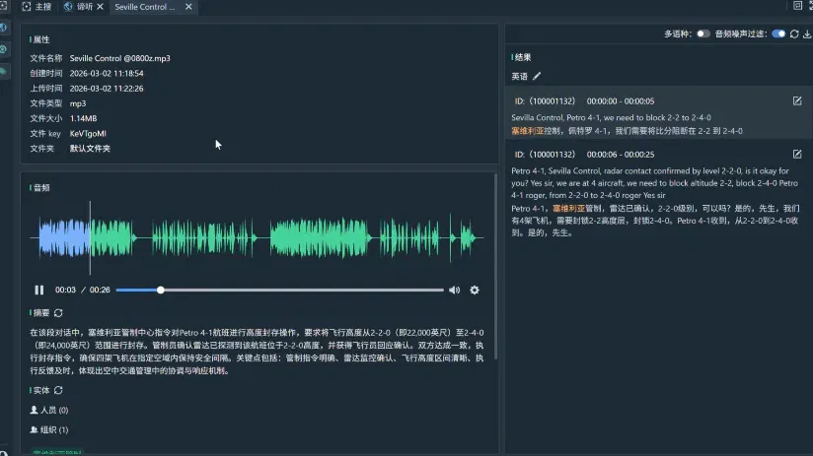
Task: Switch to the 主搜 tab
Action: pyautogui.click(x=37, y=7)
